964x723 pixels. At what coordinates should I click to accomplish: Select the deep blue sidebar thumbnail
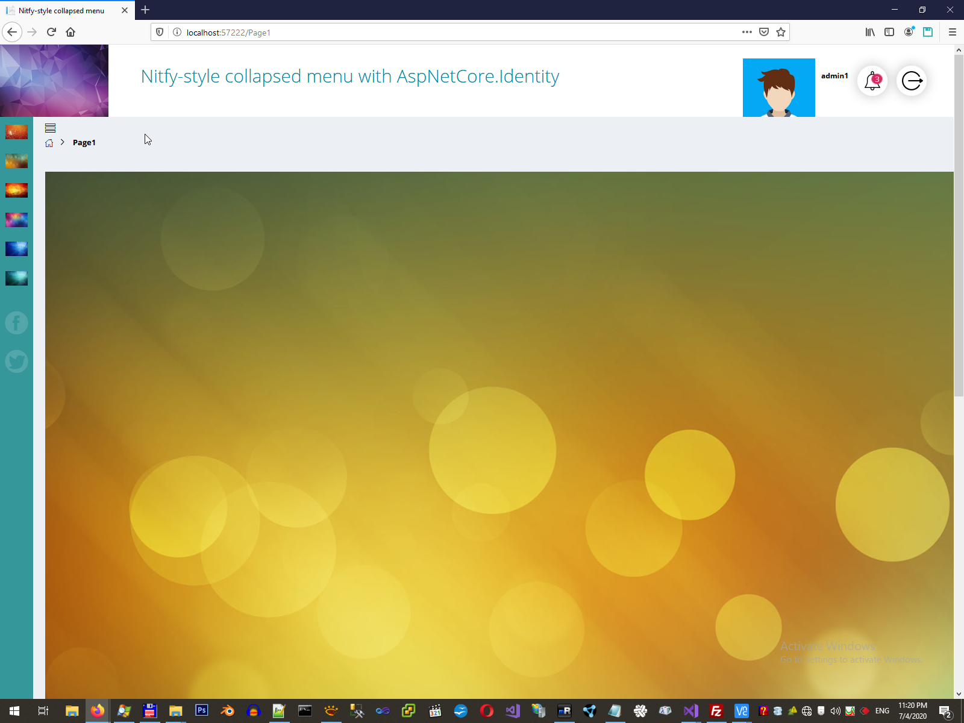(x=16, y=249)
